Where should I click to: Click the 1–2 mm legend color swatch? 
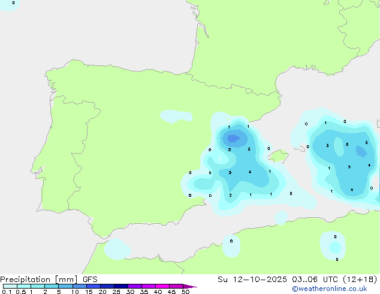tap(38, 286)
